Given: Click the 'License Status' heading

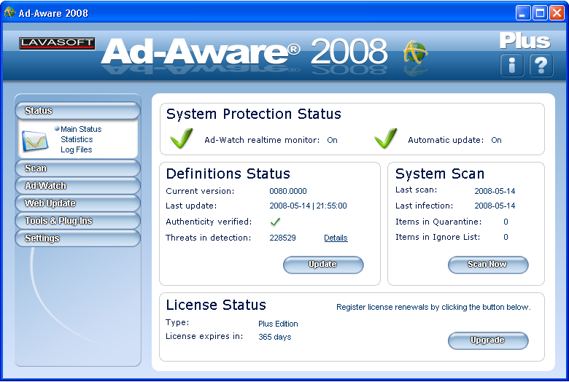Looking at the screenshot, I should point(216,305).
